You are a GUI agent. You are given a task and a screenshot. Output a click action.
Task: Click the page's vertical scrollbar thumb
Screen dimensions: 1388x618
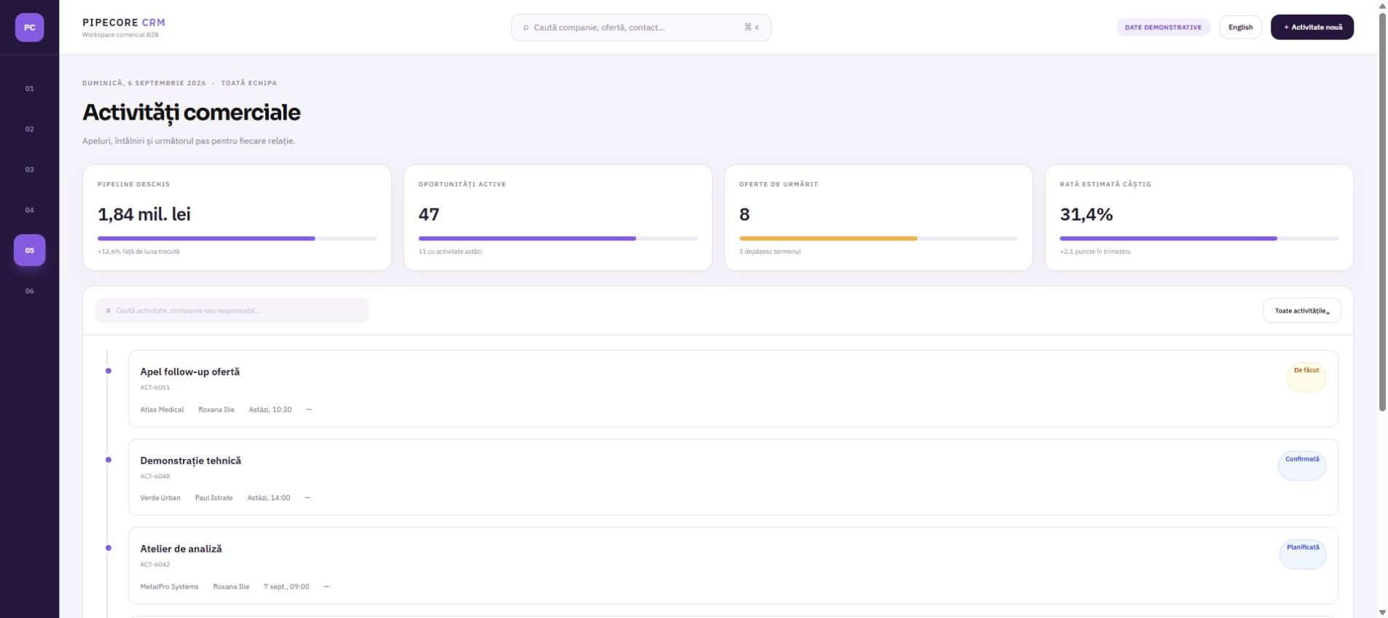pos(1382,211)
